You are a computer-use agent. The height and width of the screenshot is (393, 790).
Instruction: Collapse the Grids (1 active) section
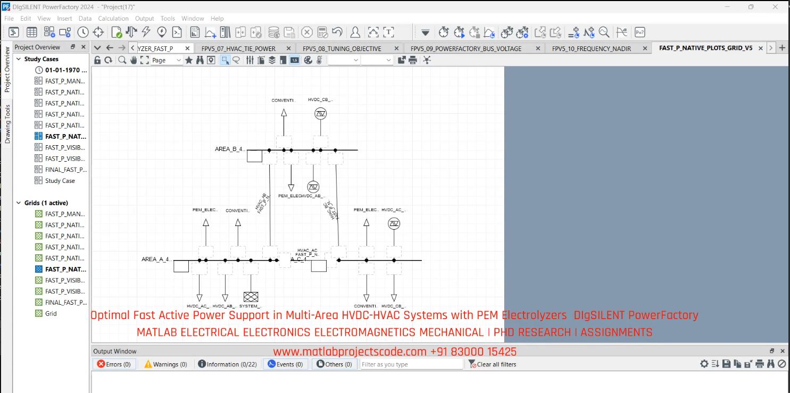coord(18,203)
